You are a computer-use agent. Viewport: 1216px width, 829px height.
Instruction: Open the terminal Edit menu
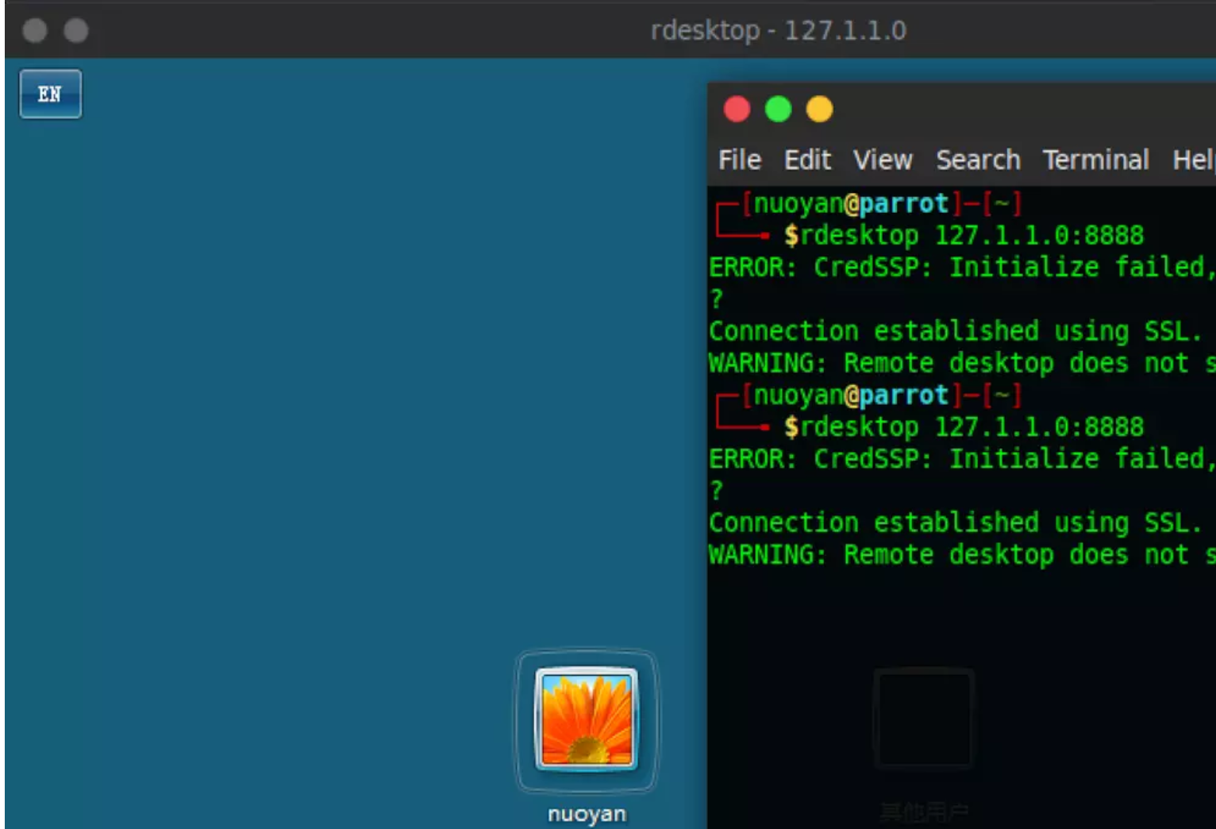tap(807, 160)
